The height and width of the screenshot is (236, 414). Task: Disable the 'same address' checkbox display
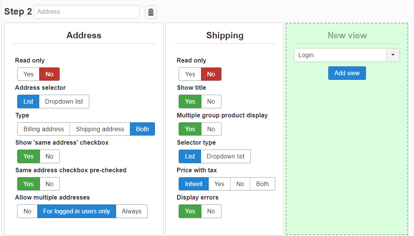(50, 156)
